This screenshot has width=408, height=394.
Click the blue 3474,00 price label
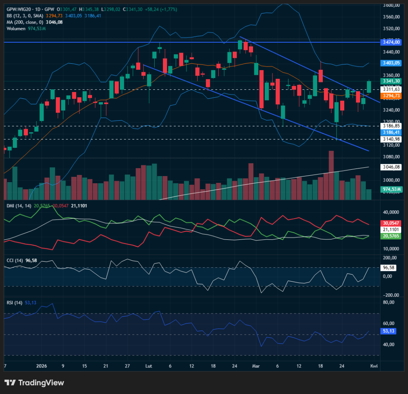[x=391, y=42]
